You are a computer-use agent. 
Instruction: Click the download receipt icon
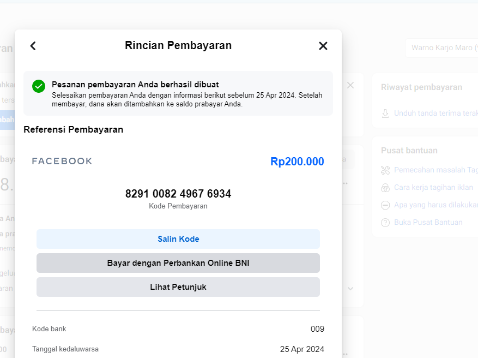tap(385, 114)
